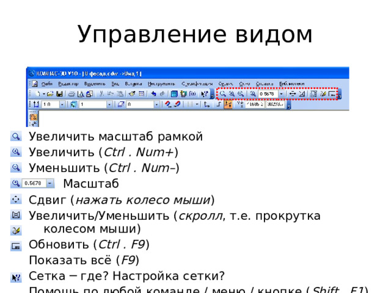Click the pan bullet icon beside 'Сдвиг'
This screenshot has height=293, width=391.
16,200
